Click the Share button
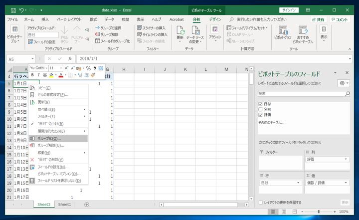The width and height of the screenshot is (359, 220). [x=318, y=20]
